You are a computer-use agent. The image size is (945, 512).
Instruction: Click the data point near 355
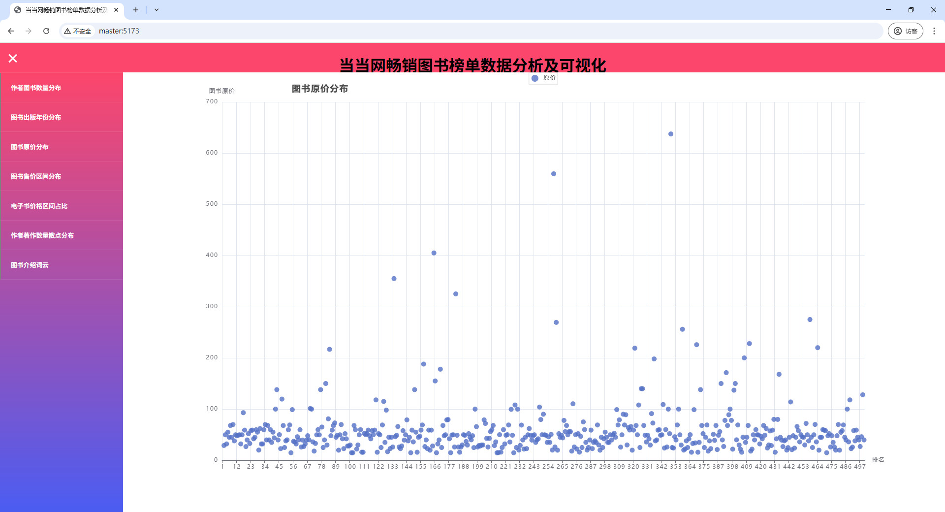394,279
